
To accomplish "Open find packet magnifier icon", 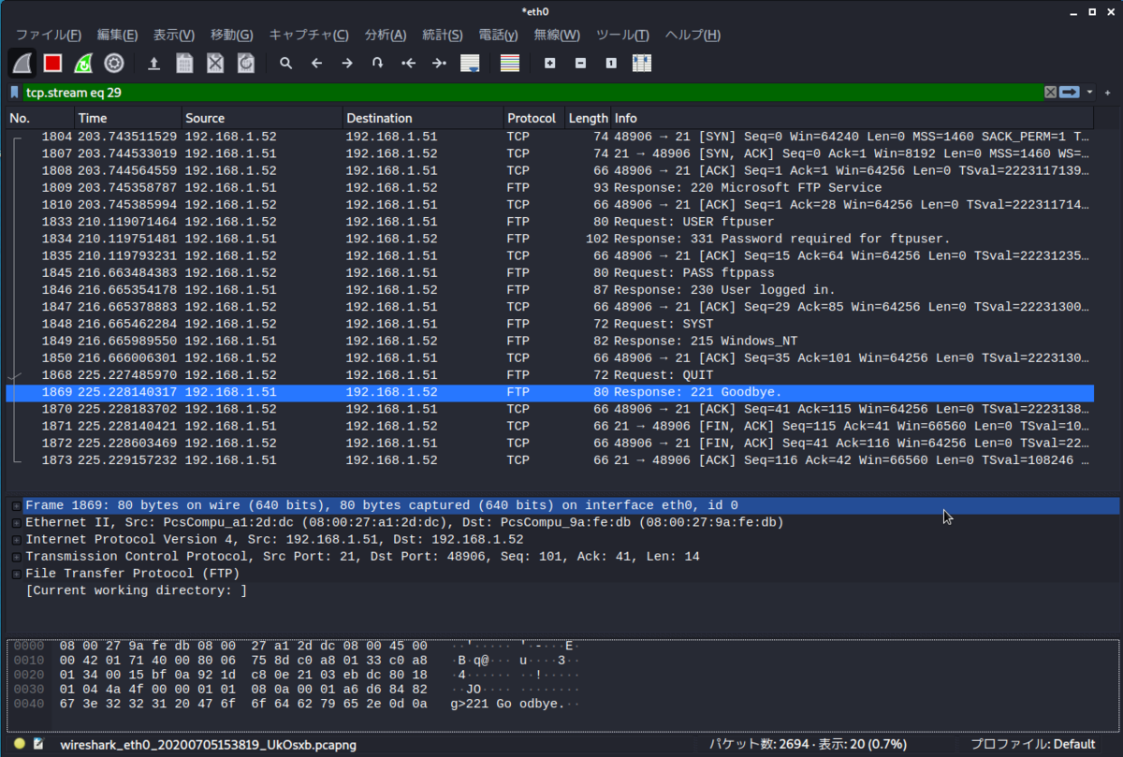I will pyautogui.click(x=286, y=64).
